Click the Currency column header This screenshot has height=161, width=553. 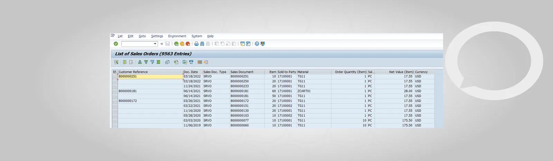424,72
